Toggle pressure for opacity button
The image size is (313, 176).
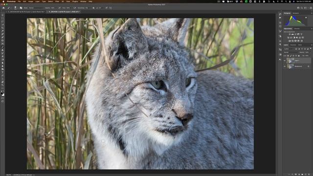60,8
